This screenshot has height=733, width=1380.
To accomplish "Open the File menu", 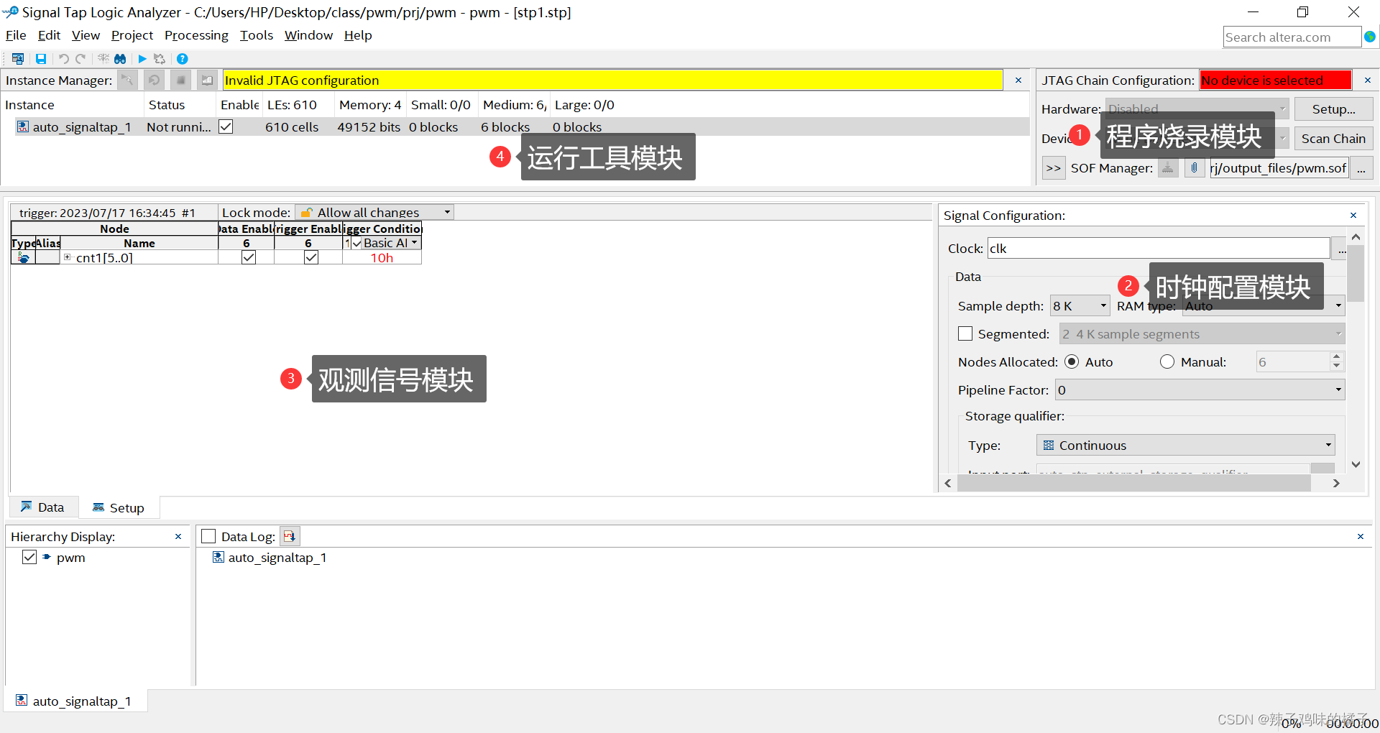I will (16, 35).
